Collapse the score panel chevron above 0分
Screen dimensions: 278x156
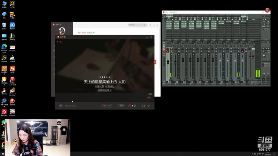click(x=150, y=94)
